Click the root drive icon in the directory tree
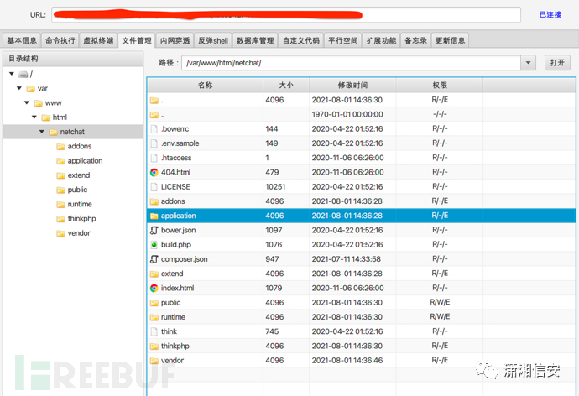This screenshot has height=396, width=579. 23,75
